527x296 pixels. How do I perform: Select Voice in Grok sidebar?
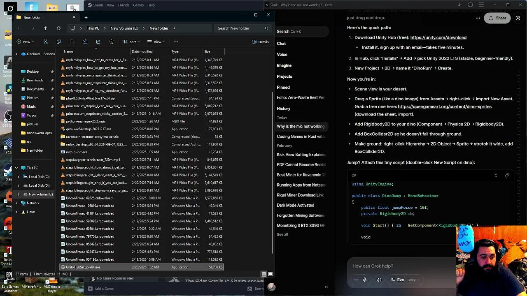pos(282,54)
